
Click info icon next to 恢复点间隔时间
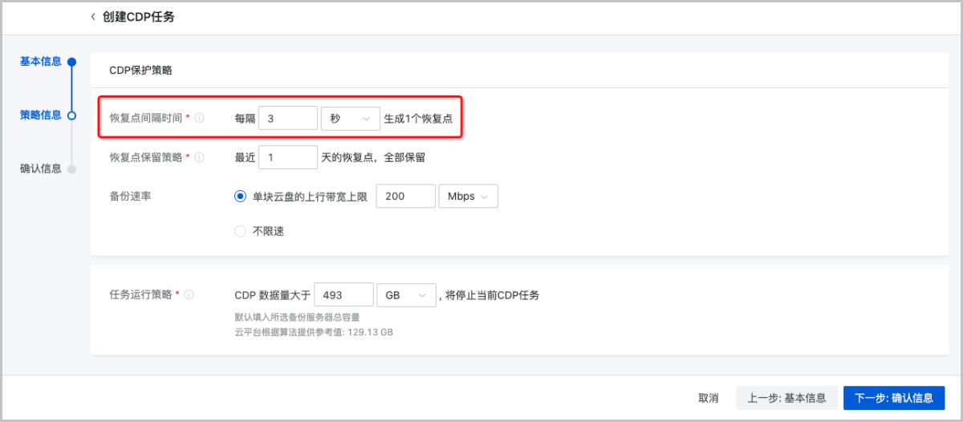(x=199, y=118)
